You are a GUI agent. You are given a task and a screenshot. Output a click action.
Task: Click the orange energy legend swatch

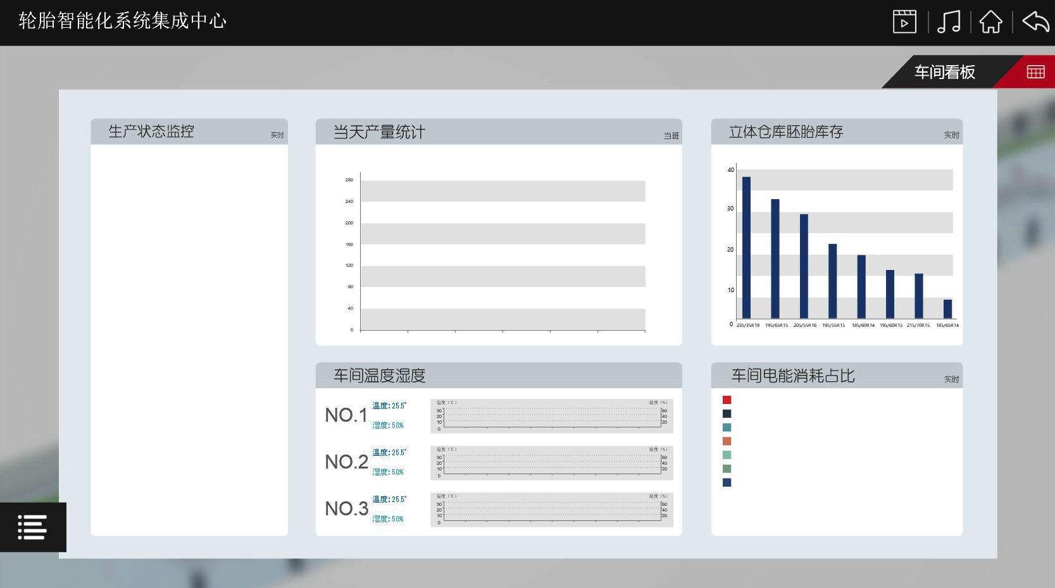click(727, 441)
